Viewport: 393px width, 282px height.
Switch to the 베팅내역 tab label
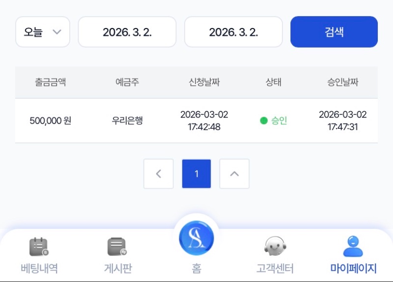39,269
